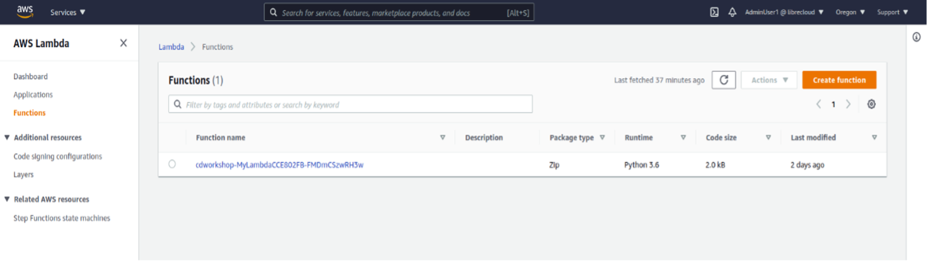
Task: Refresh the functions list
Action: coord(724,80)
